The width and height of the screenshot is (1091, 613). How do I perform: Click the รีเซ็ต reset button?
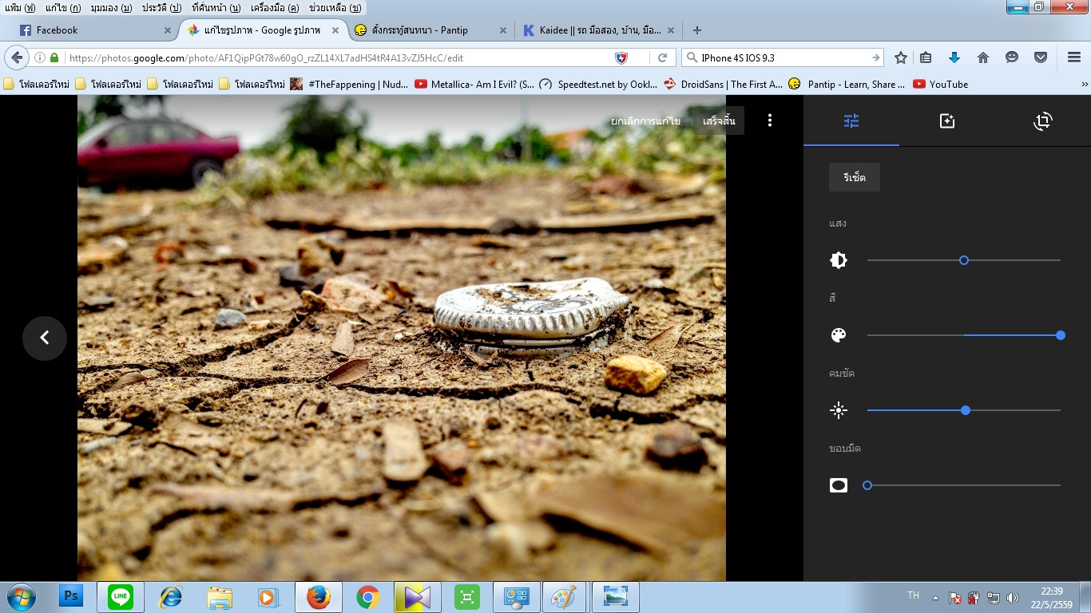pos(854,177)
